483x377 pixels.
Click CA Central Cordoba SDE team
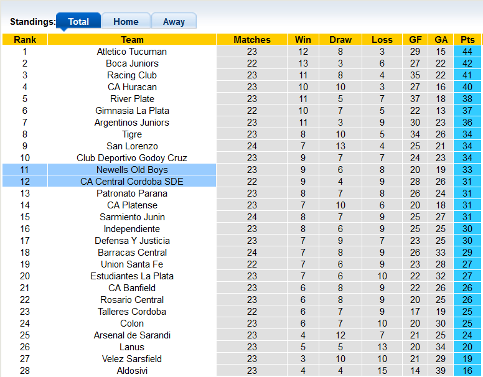[132, 182]
